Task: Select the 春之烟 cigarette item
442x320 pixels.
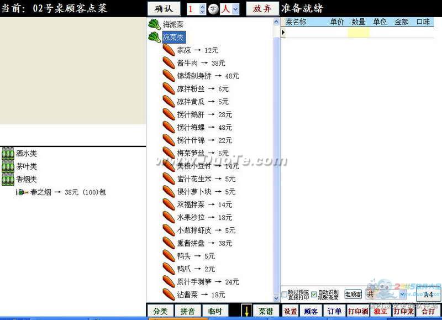Action: [61, 192]
